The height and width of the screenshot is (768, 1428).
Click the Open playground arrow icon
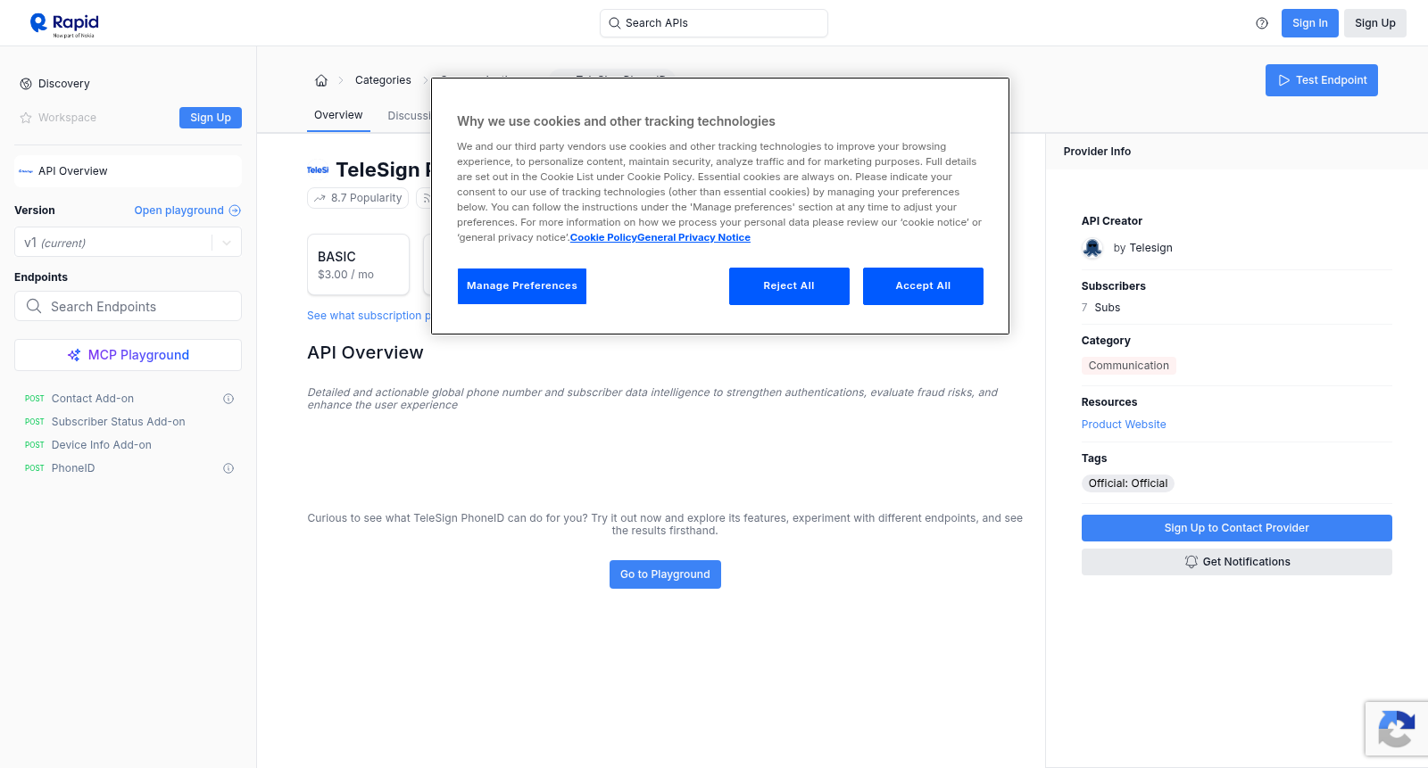[235, 211]
